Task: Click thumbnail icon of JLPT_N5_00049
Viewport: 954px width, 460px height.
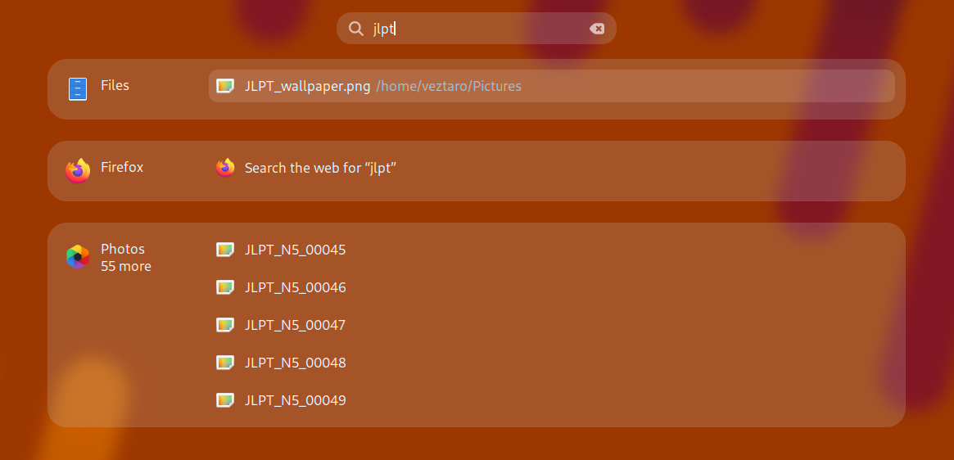Action: point(225,400)
